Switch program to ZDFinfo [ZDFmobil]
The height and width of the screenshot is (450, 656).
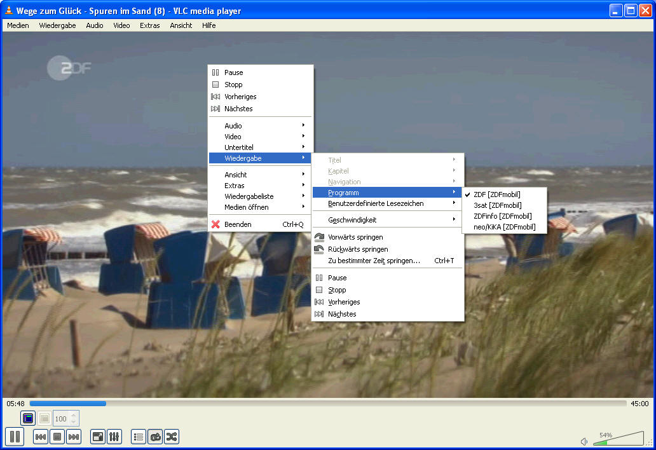[x=504, y=216]
